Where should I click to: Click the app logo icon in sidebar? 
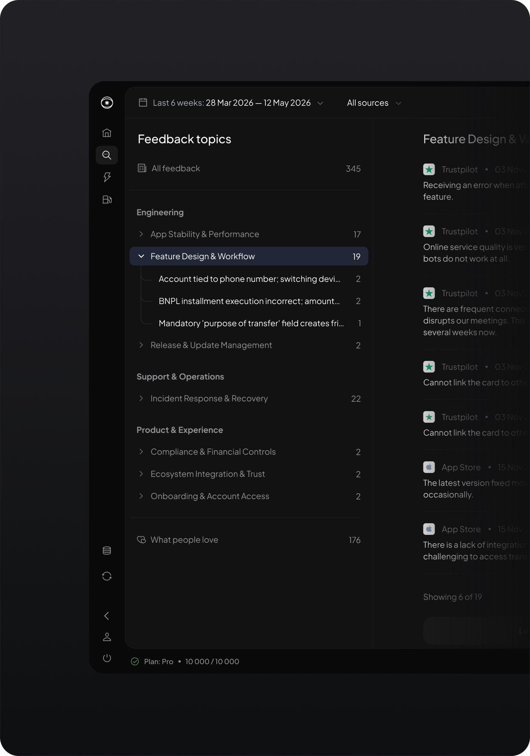(x=107, y=103)
